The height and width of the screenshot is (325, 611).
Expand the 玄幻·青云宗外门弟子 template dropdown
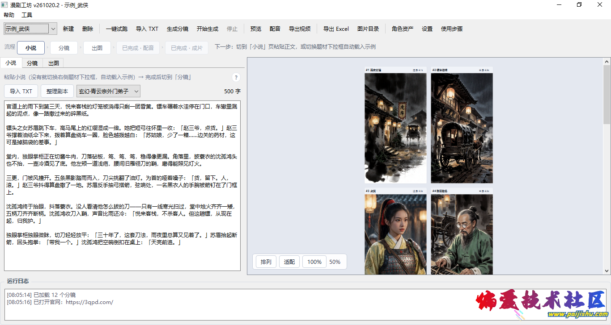point(109,91)
